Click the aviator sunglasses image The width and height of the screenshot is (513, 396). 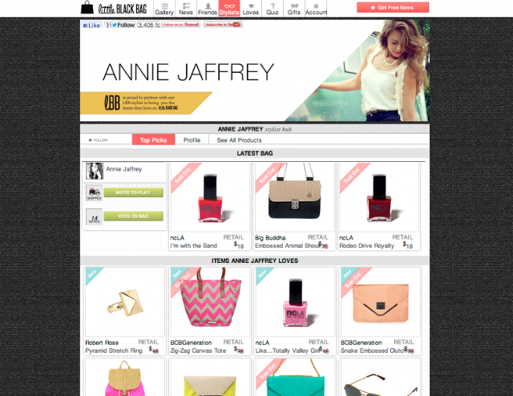tap(380, 385)
